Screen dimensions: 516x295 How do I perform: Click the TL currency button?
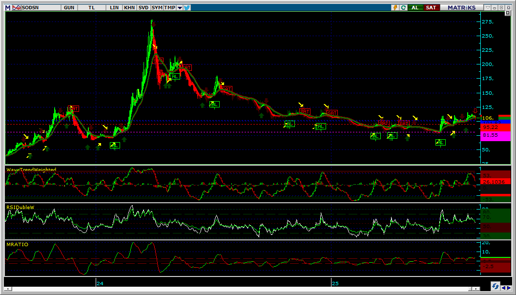[91, 8]
